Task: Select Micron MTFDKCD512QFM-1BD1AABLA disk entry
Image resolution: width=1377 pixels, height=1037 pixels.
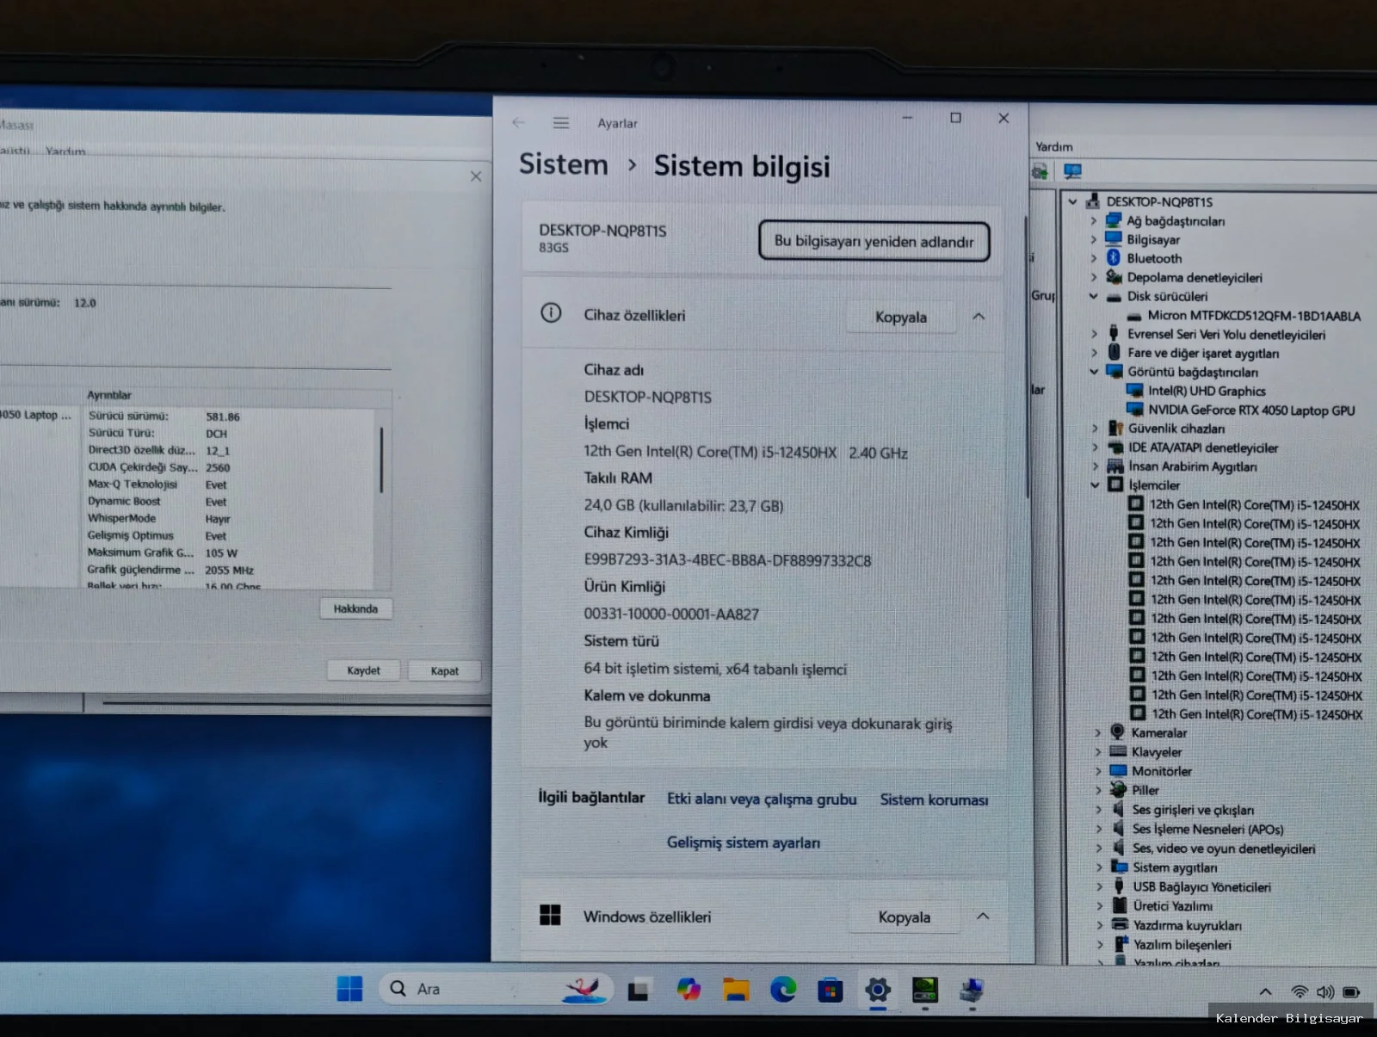Action: click(1254, 316)
